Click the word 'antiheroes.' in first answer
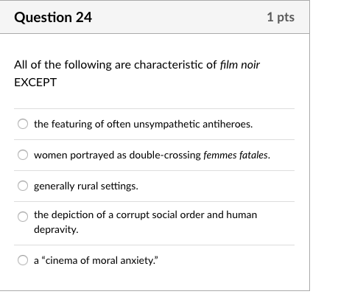This screenshot has height=297, width=338. click(x=228, y=124)
